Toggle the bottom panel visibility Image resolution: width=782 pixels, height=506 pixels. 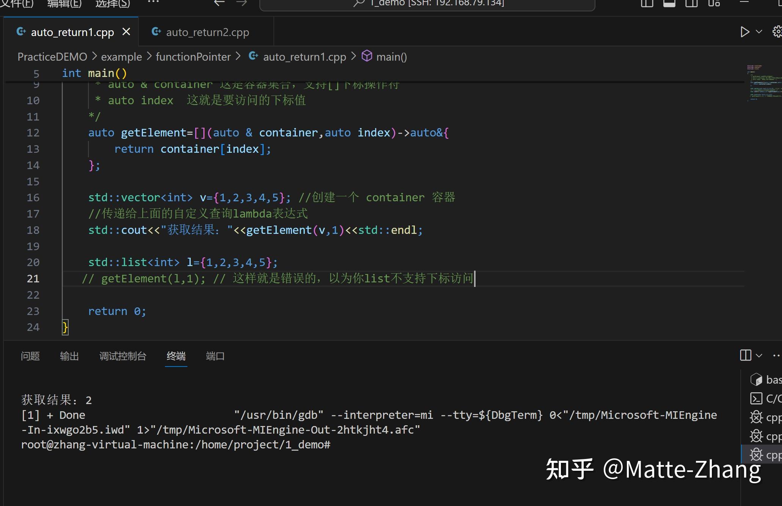(x=669, y=4)
